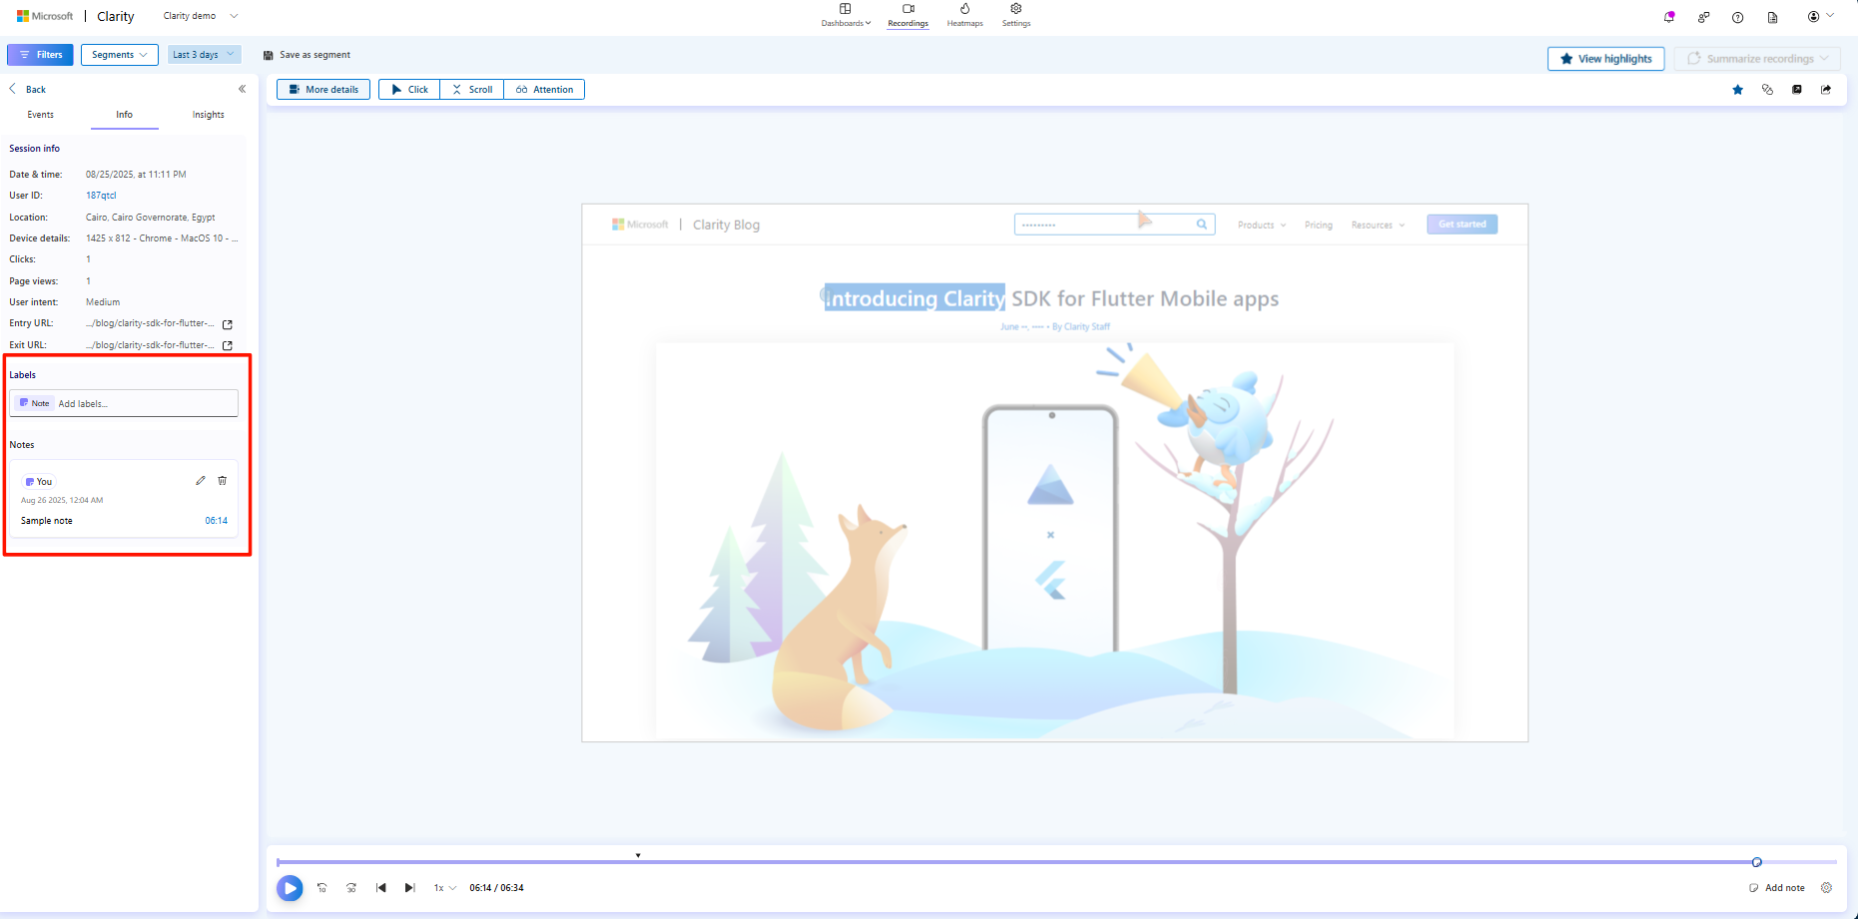Change the Last 3 days date range

(x=204, y=55)
